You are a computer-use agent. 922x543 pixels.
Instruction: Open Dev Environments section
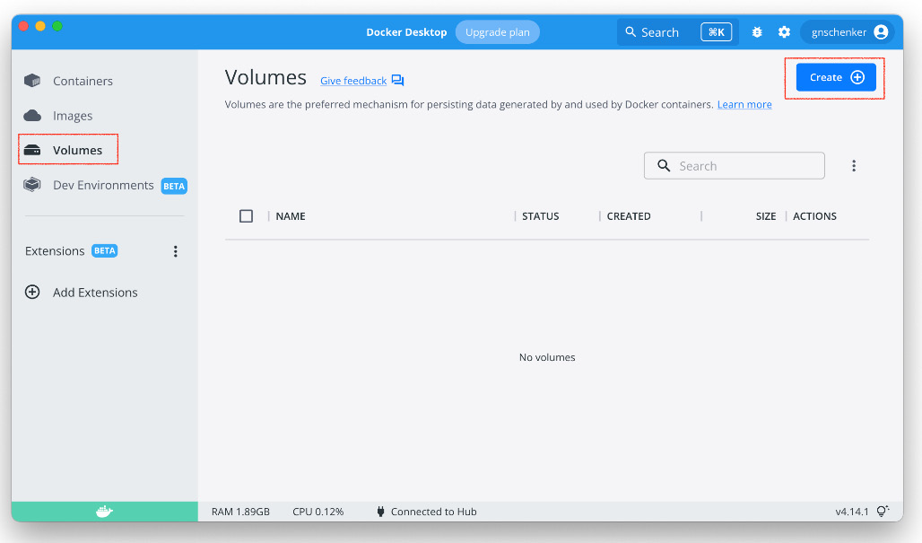[105, 185]
